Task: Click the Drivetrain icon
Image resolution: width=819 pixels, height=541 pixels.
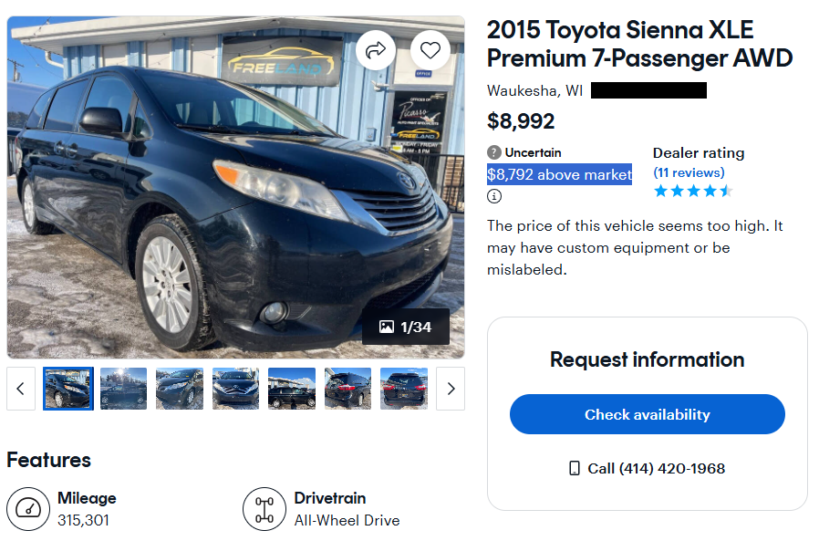Action: click(264, 509)
